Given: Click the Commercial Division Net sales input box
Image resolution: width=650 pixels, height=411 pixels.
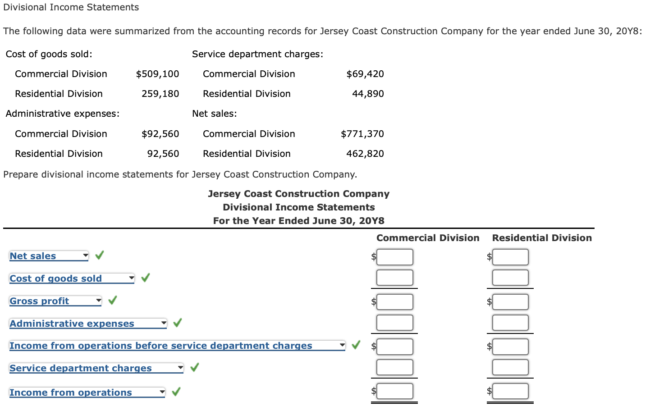Looking at the screenshot, I should [395, 257].
